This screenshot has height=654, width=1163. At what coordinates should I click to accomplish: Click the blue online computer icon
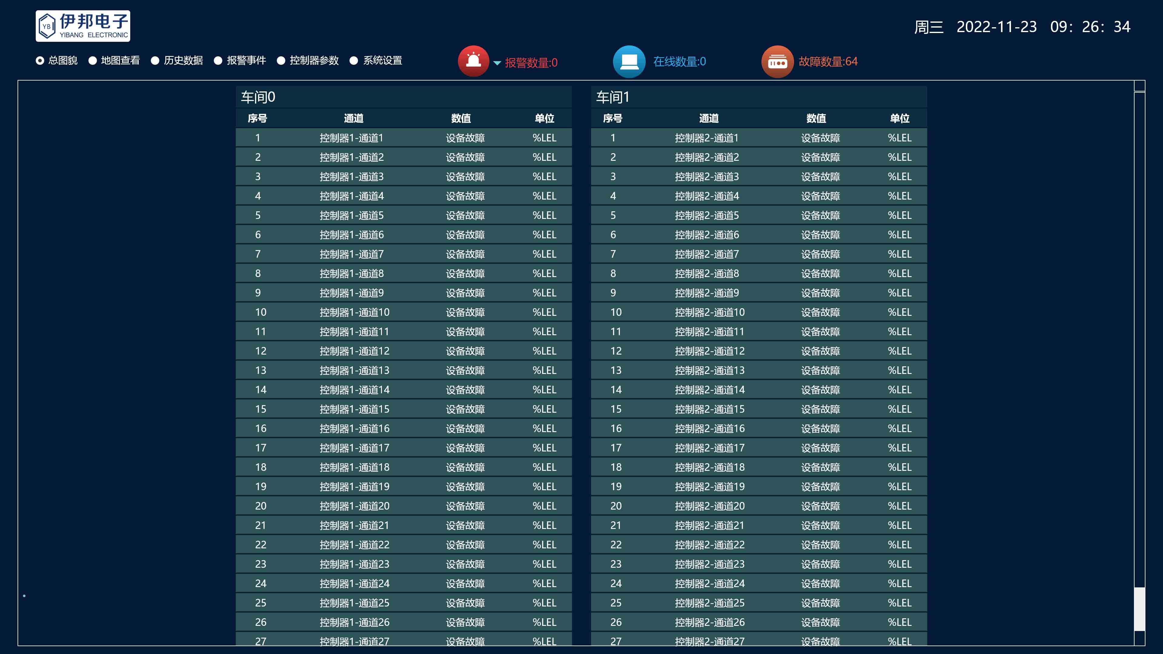629,61
